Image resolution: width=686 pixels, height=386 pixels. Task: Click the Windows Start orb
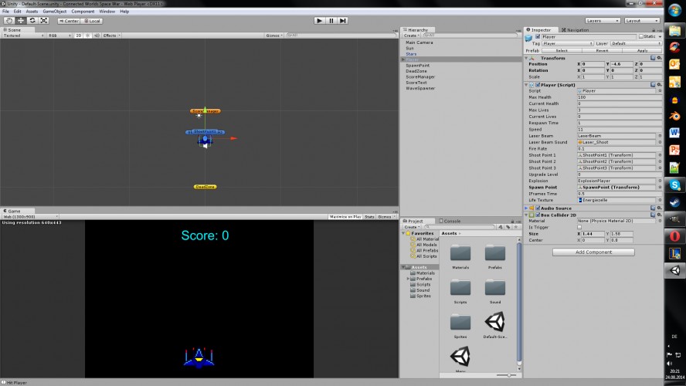[674, 11]
